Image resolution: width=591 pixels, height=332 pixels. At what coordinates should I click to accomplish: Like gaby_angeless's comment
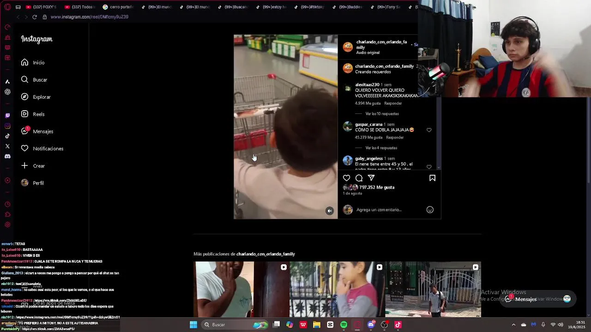429,167
